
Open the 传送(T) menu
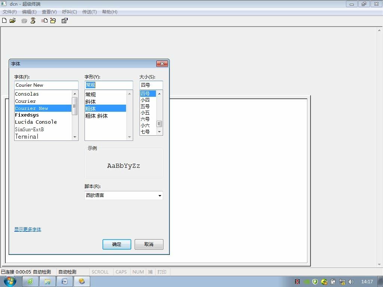(89, 12)
